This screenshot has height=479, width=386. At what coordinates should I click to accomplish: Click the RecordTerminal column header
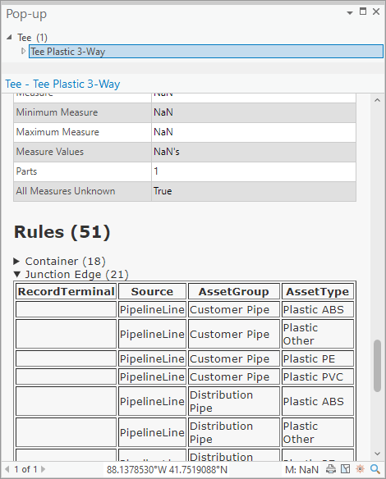(x=66, y=291)
